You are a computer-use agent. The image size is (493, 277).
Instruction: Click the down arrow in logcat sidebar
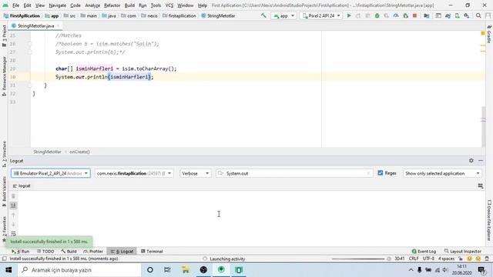click(x=13, y=224)
